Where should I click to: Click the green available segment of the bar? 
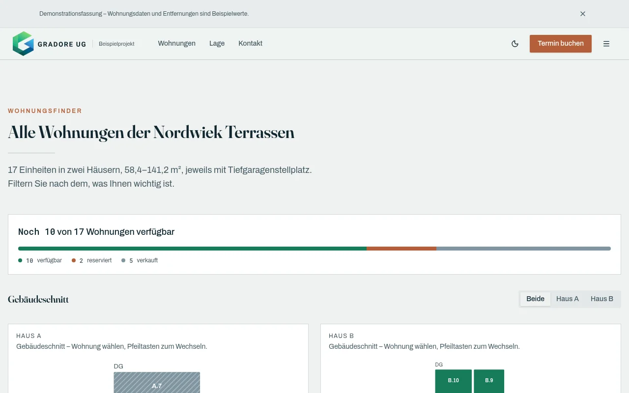point(192,249)
